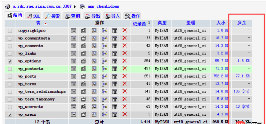Viewport: 266px width, 124px height.
Task: Click the 77.1 KB overhead value
Action: (x=243, y=76)
